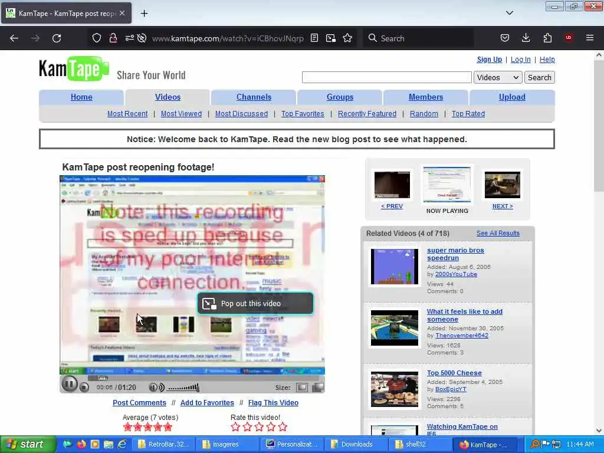Open the Videos navigation tab
Viewport: 604px width, 453px height.
pos(168,97)
